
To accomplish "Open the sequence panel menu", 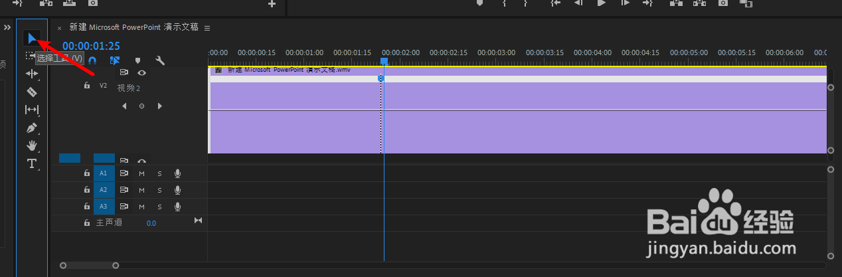I will (x=207, y=28).
